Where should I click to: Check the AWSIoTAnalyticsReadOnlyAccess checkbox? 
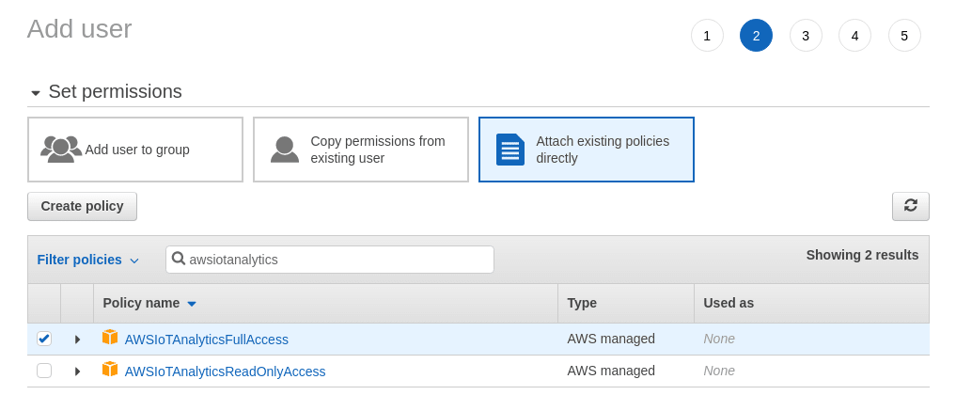tap(44, 371)
